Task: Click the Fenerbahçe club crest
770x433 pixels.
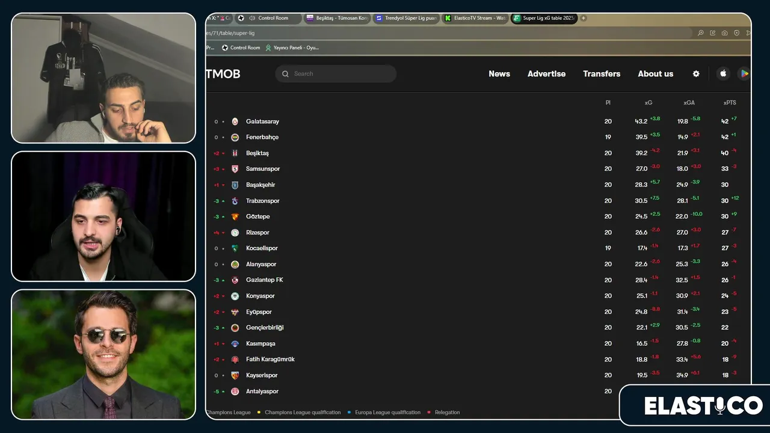Action: [235, 137]
